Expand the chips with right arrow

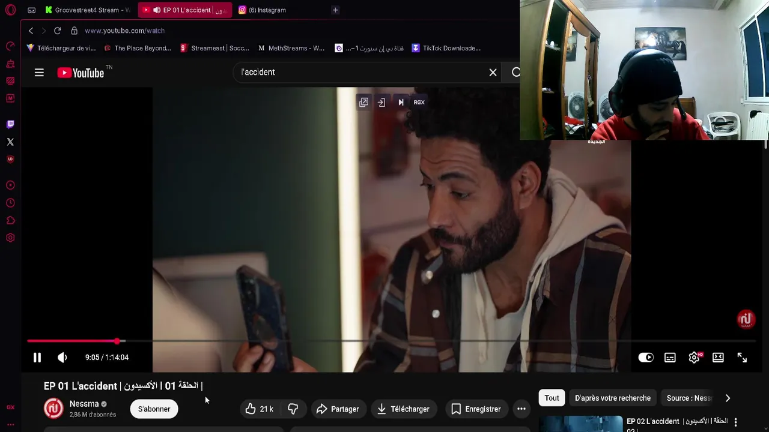click(728, 398)
